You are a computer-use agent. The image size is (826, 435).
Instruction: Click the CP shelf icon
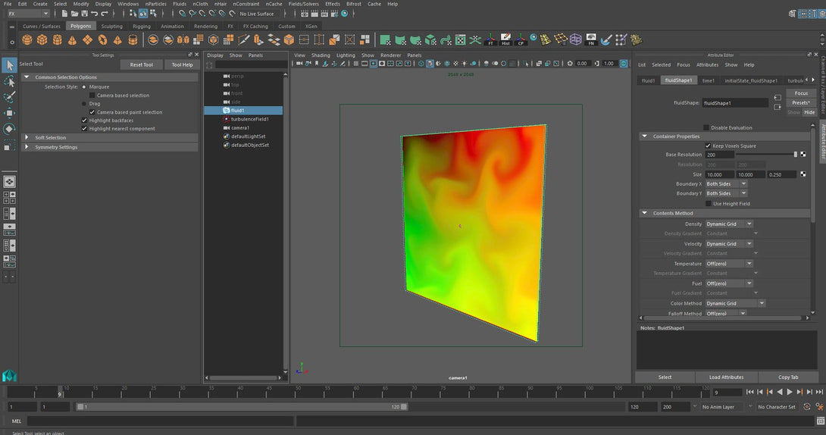tap(521, 40)
